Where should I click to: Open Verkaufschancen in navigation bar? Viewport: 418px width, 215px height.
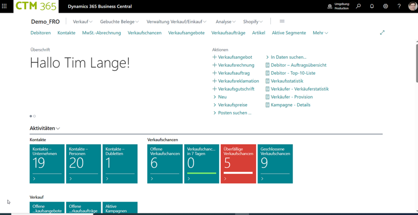(145, 33)
